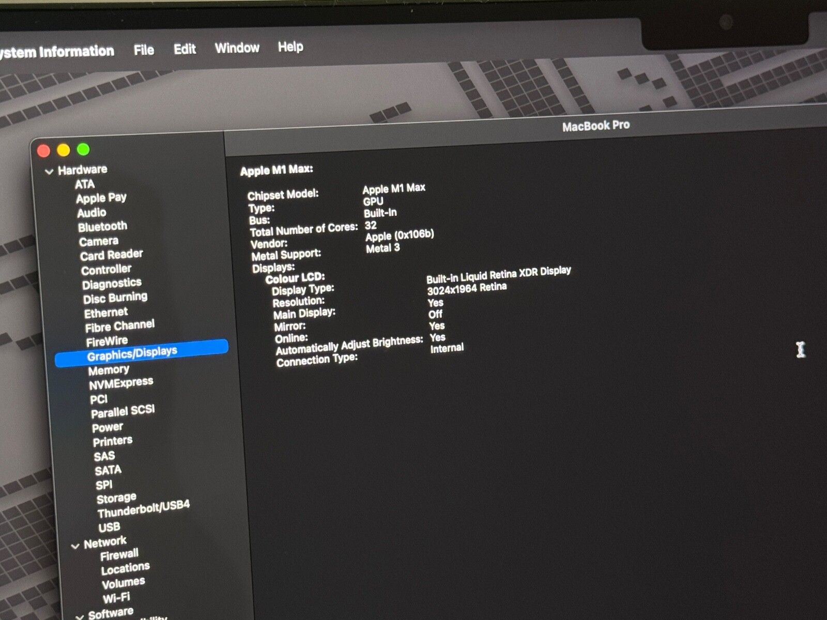Click the 'Automatically Adjust Brightness:' label
The height and width of the screenshot is (620, 827).
349,345
